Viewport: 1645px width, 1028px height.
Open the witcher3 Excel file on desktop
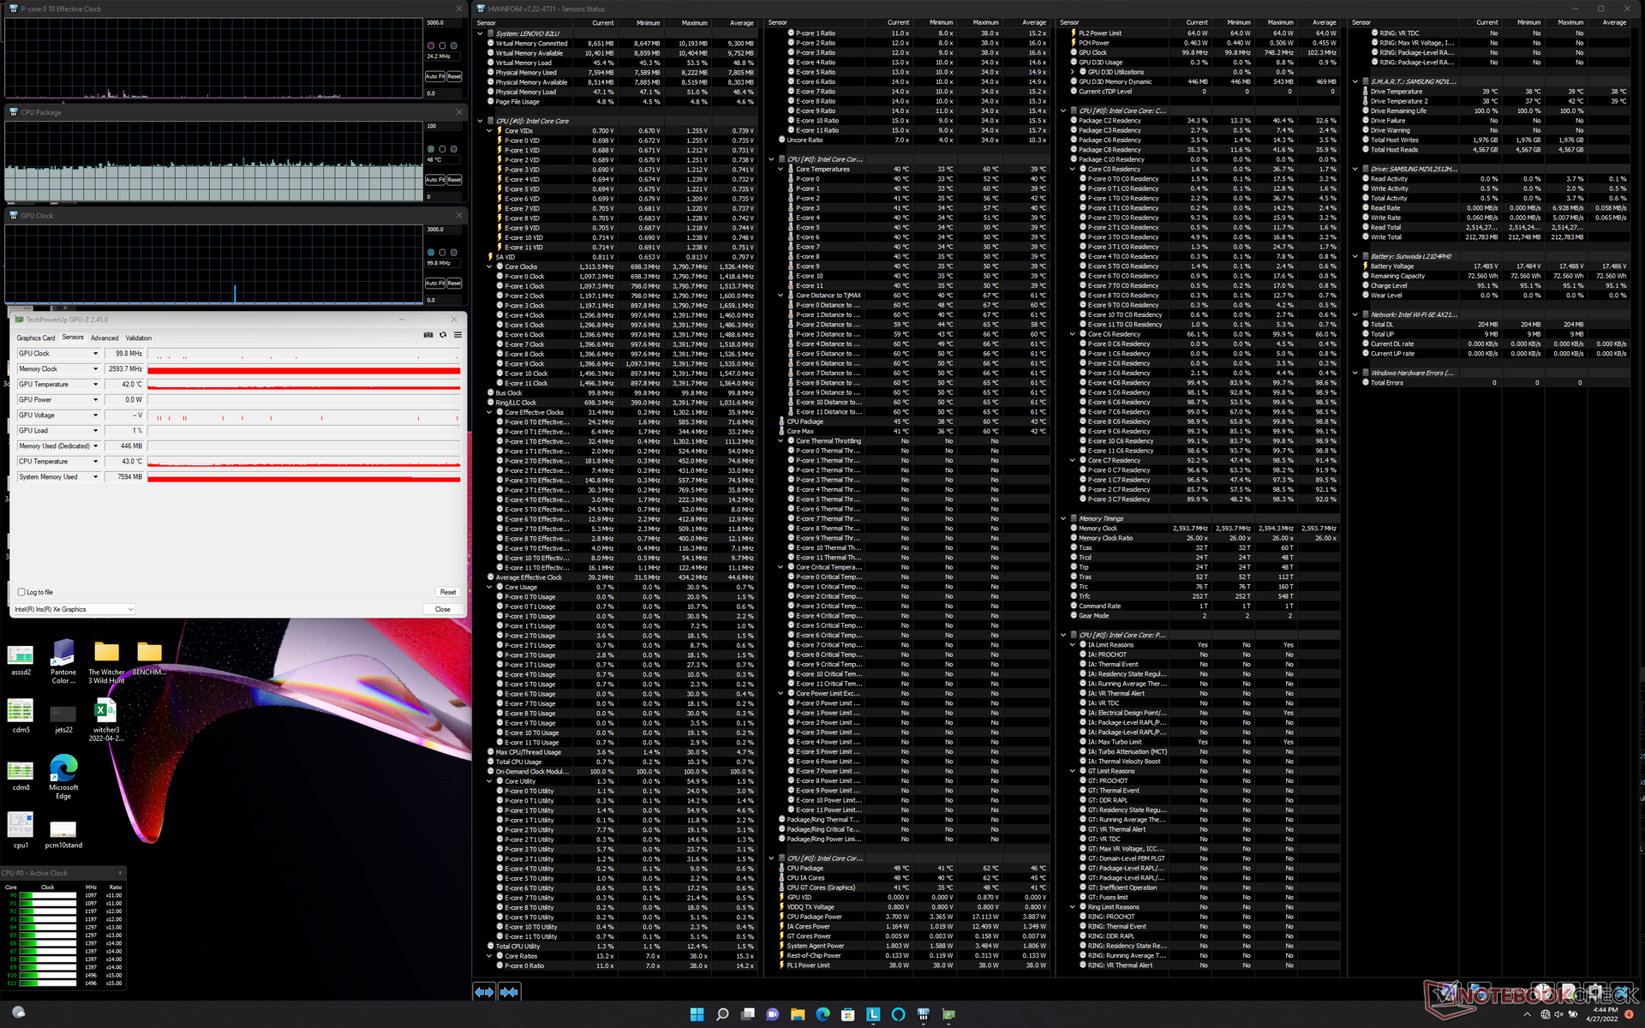pos(105,720)
